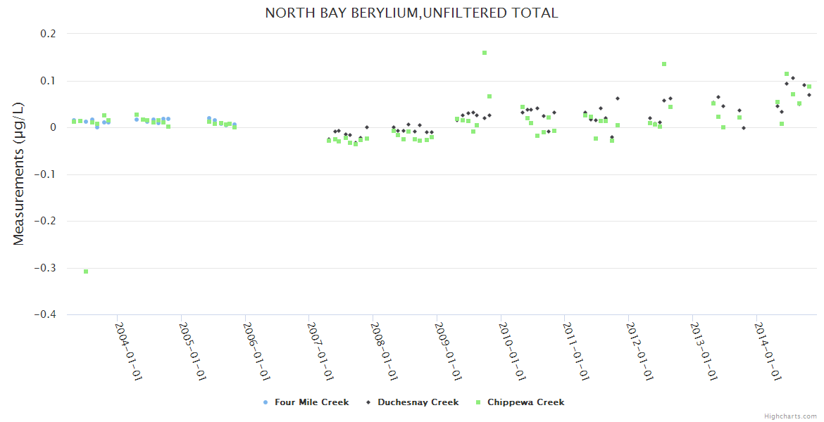Click the North Bay Berylium chart title
824x422 pixels.
(x=411, y=13)
